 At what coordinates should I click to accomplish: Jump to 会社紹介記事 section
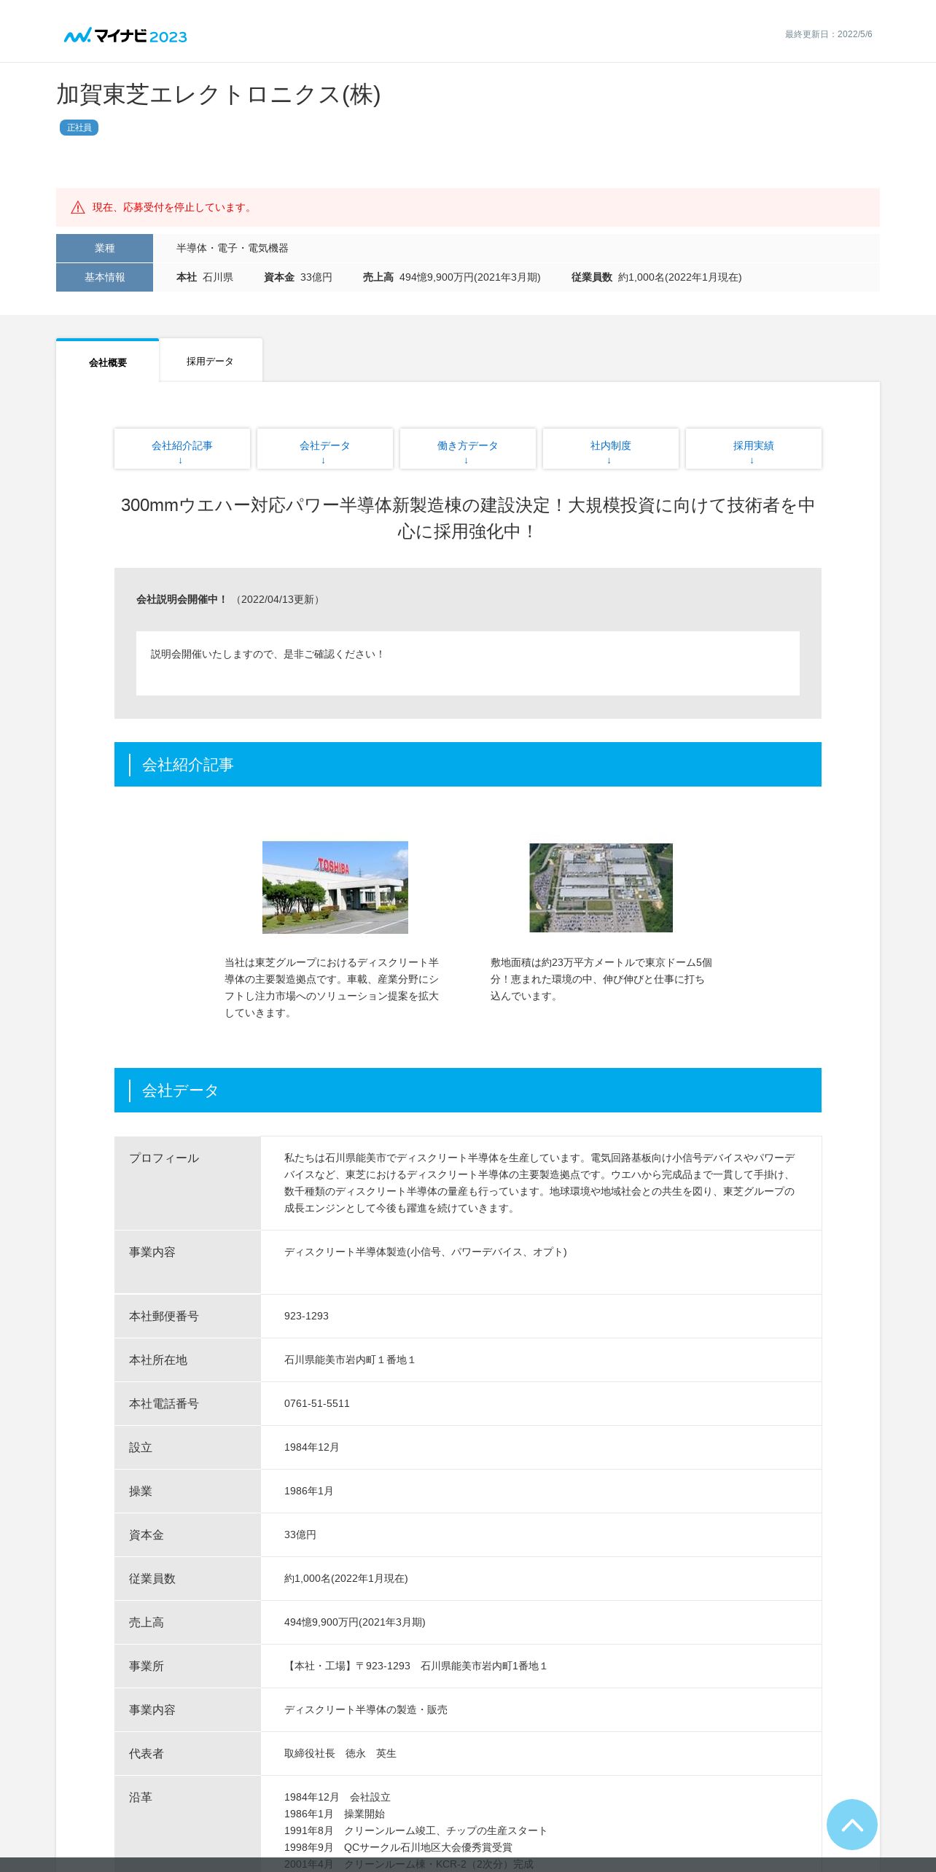[182, 449]
